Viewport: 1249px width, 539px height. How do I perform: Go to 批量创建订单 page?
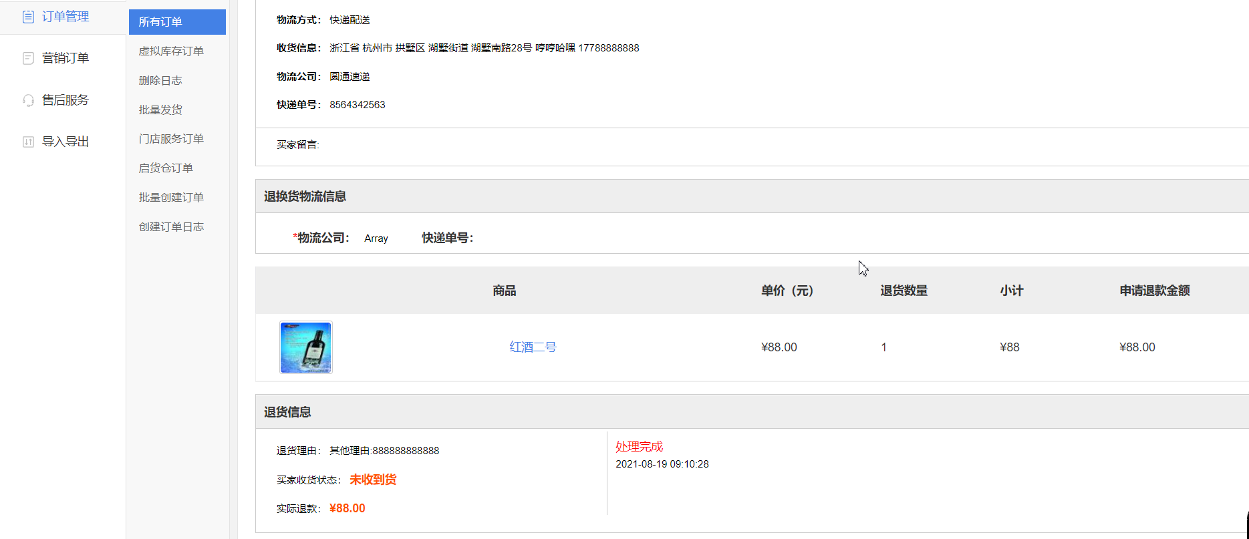tap(171, 198)
